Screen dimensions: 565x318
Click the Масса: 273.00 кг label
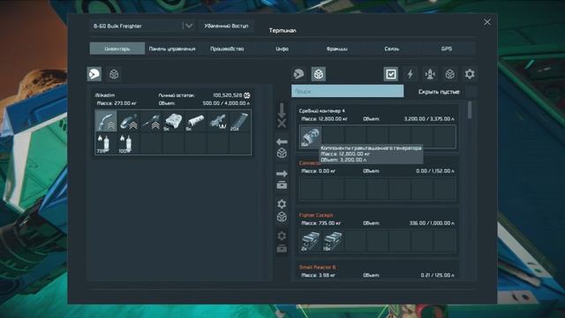click(x=117, y=103)
